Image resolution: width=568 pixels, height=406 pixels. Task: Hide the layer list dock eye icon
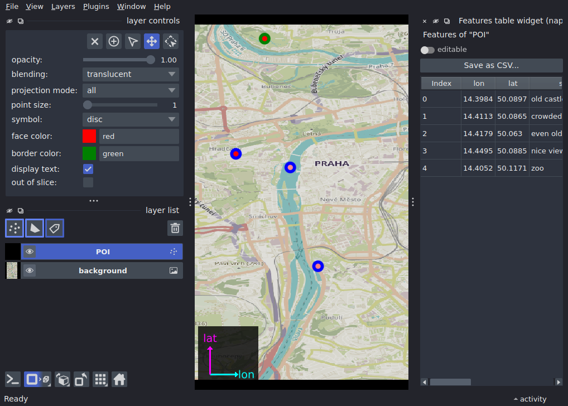[x=10, y=211]
